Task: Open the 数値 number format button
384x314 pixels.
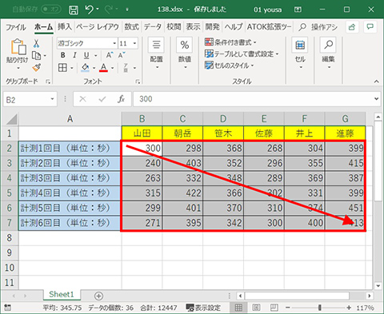Action: (x=185, y=54)
